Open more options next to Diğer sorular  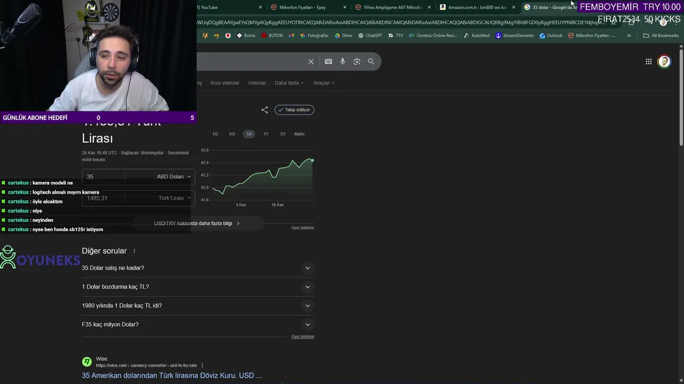click(x=134, y=251)
